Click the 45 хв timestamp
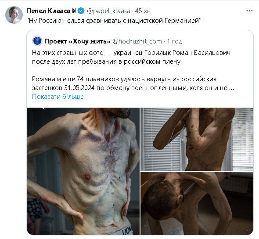The width and height of the screenshot is (259, 239). tap(143, 11)
